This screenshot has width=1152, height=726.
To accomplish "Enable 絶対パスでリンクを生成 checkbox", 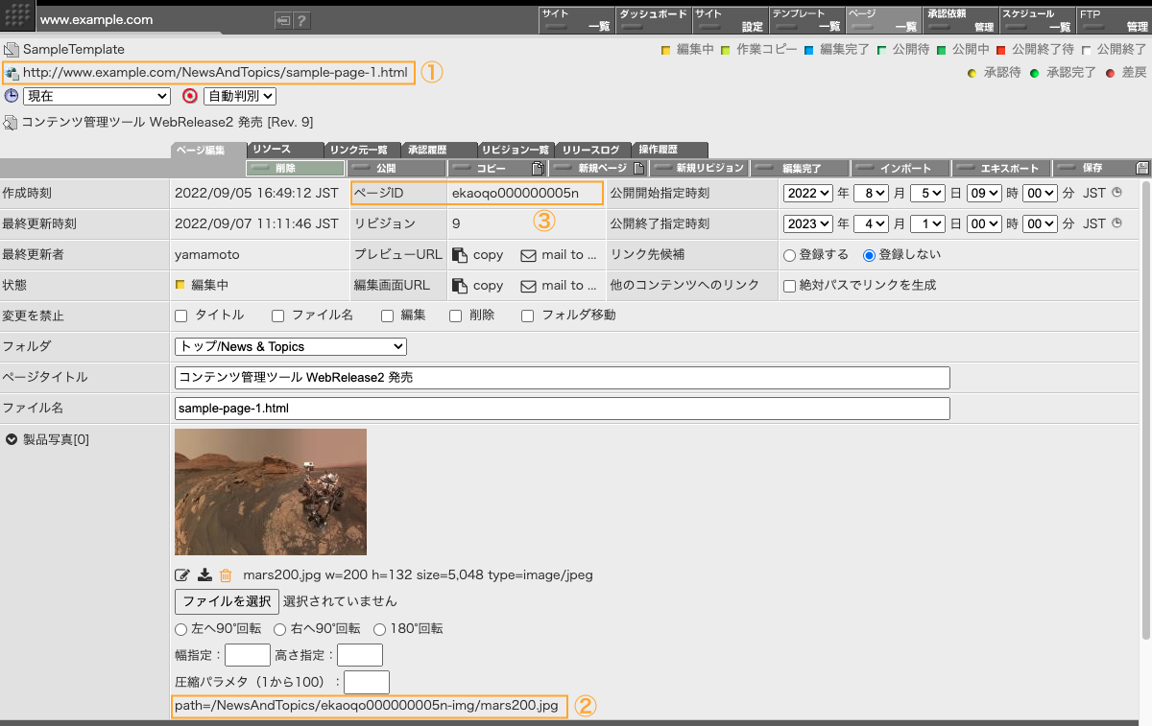I will pyautogui.click(x=789, y=286).
